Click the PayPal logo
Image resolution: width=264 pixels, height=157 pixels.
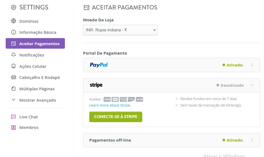pyautogui.click(x=99, y=65)
